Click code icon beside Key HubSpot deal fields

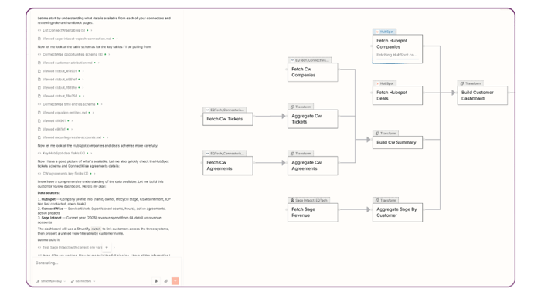tap(39, 154)
